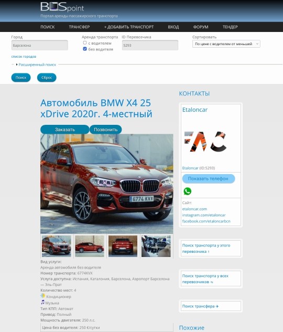Click the 'Позвонить' call button
The image size is (283, 332).
click(x=105, y=130)
